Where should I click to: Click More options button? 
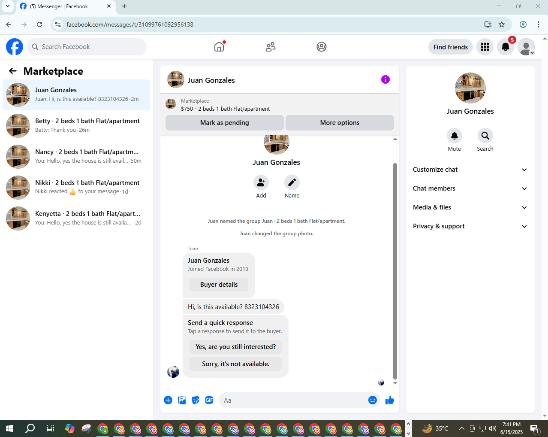tap(340, 123)
